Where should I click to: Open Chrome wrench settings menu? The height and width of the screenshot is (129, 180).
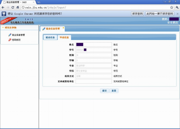(x=177, y=7)
